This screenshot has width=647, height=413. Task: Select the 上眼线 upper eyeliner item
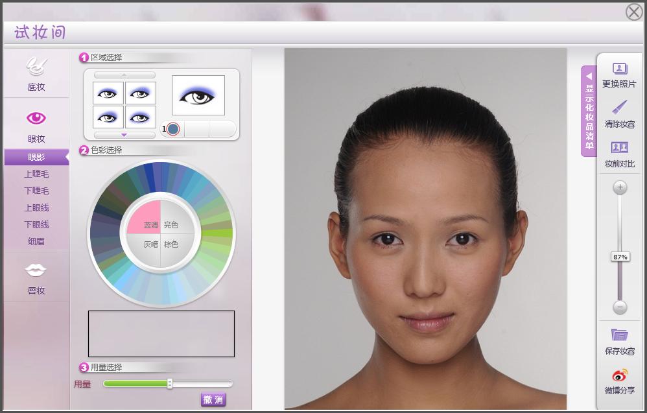[x=36, y=208]
